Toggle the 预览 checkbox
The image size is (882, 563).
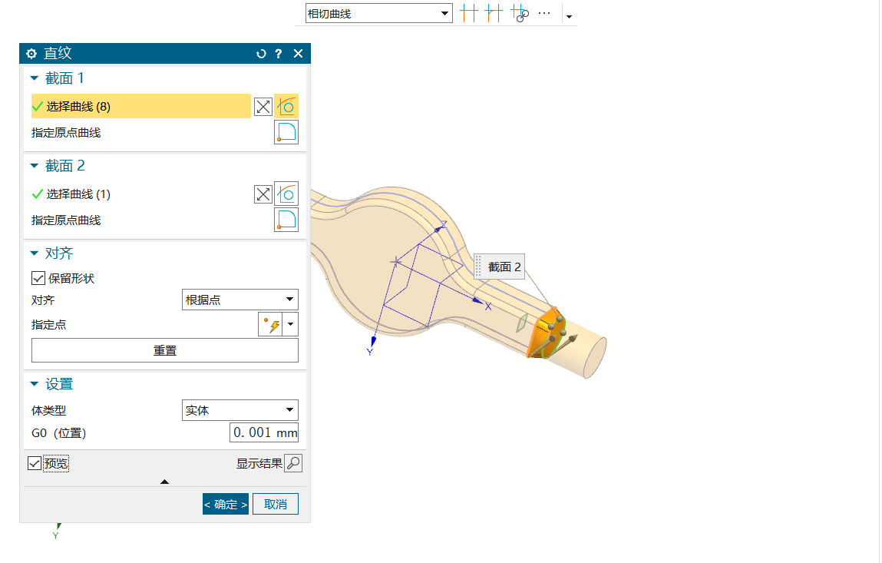[x=35, y=463]
